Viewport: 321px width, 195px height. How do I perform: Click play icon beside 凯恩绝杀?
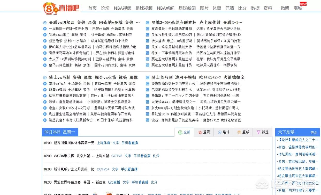(45, 41)
